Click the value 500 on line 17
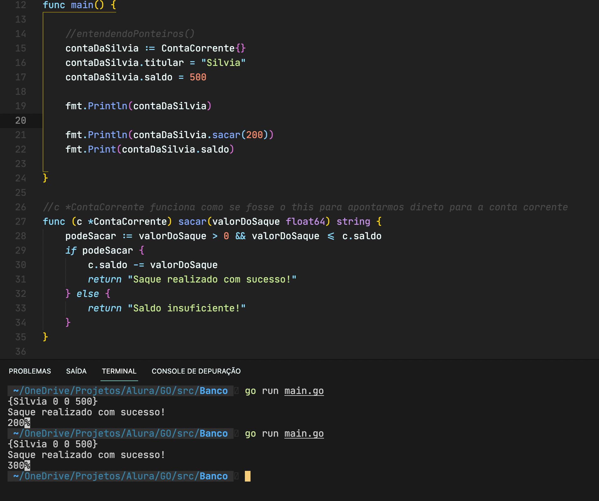 (198, 77)
